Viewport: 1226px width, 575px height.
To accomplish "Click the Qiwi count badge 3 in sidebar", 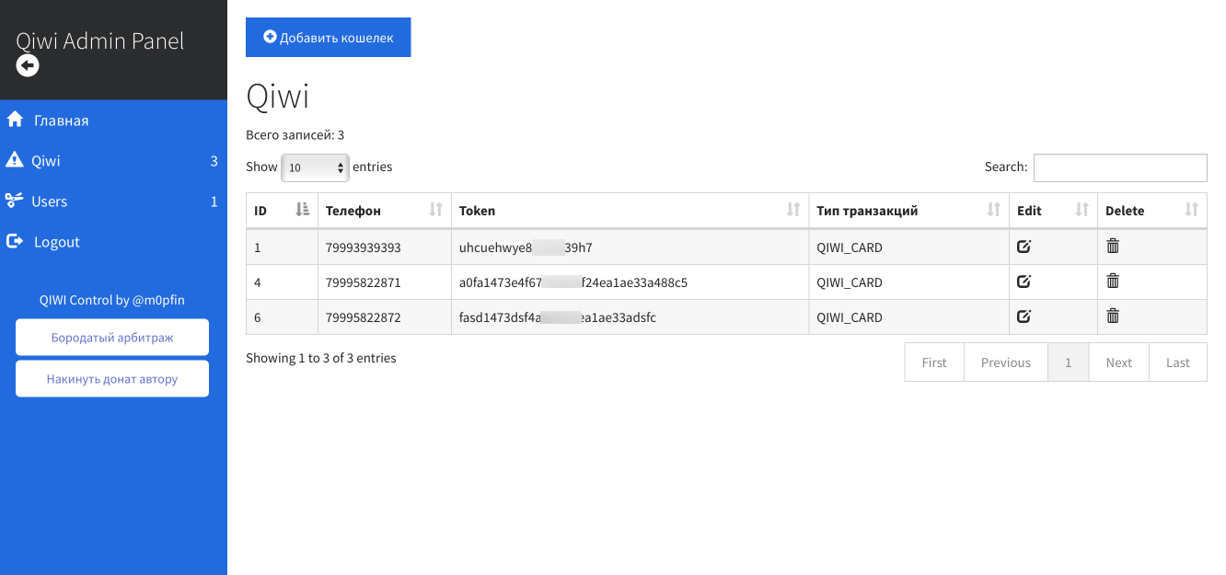I will point(214,161).
